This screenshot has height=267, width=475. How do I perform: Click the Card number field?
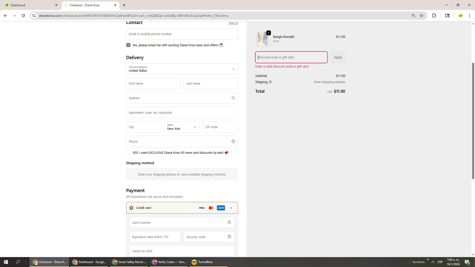coord(182,222)
